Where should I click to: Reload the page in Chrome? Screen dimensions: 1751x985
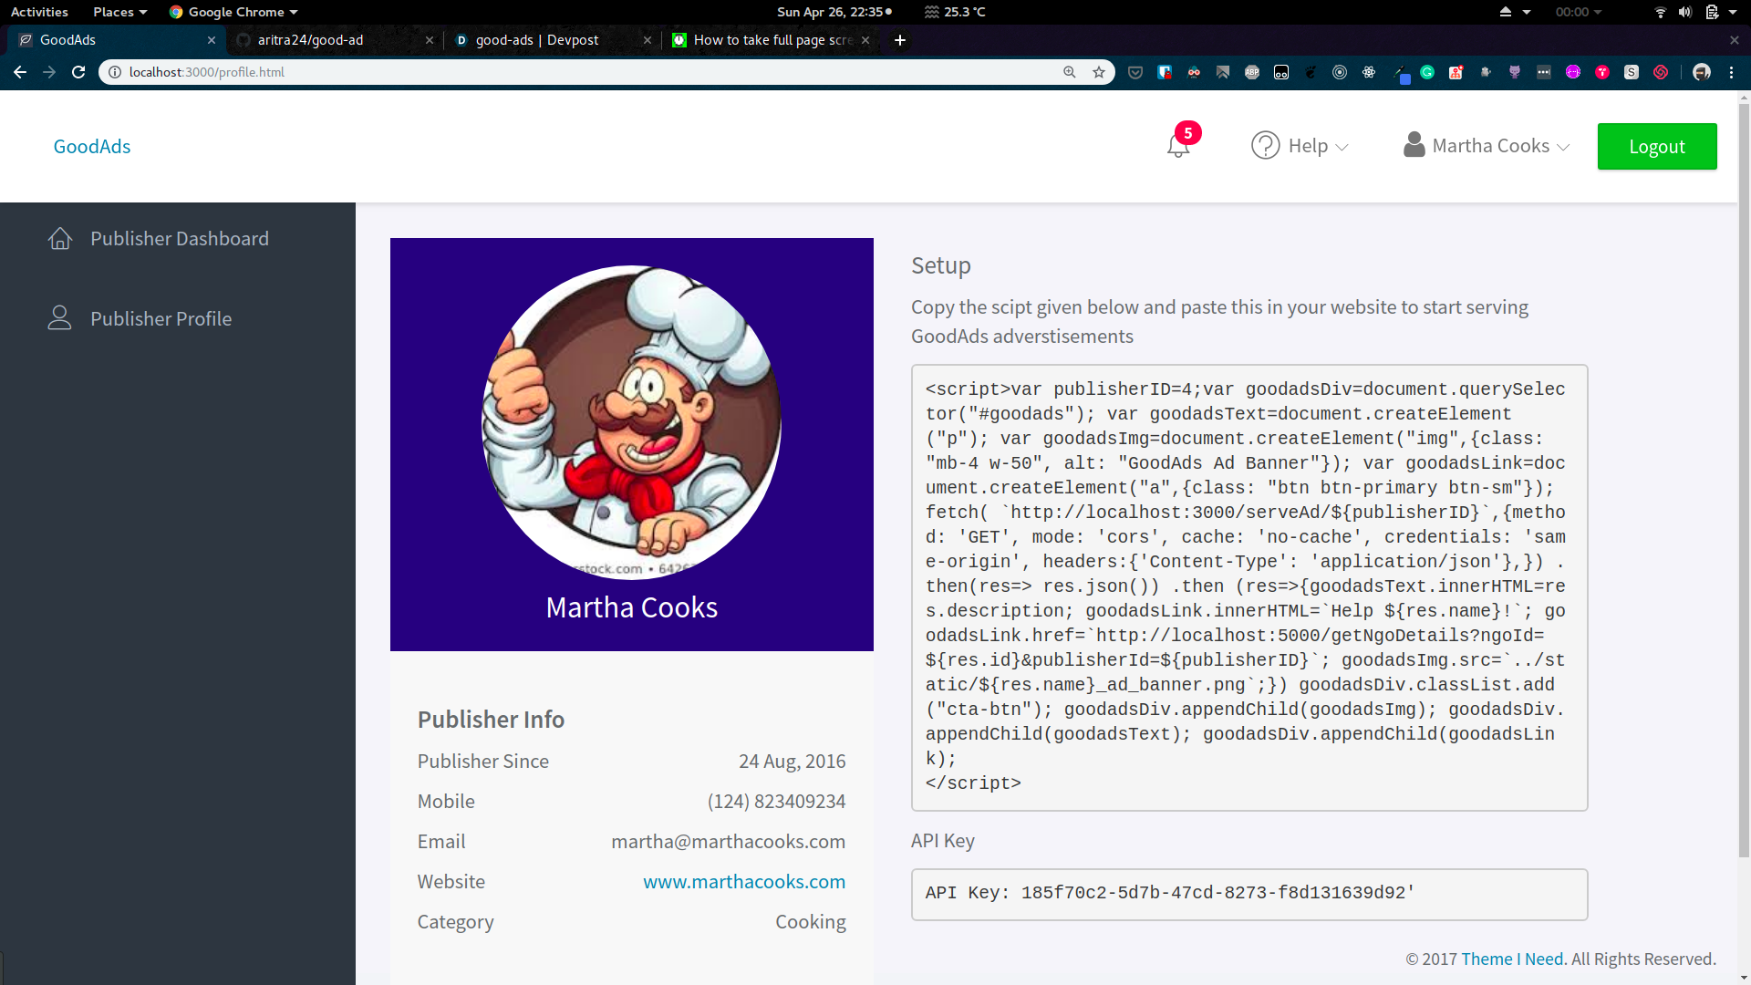pyautogui.click(x=78, y=72)
